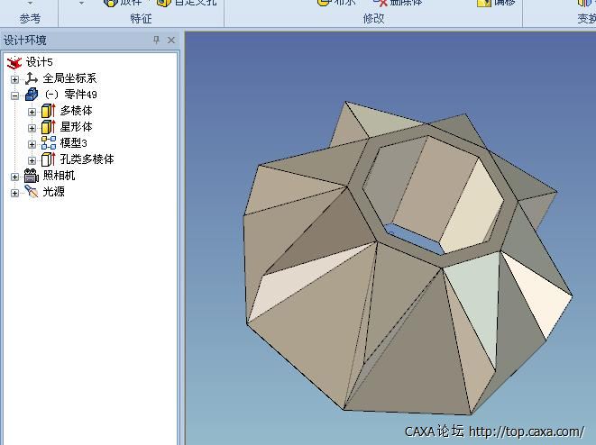Screen dimensions: 596x445
Task: Click the 设计5 root design icon
Action: pyautogui.click(x=14, y=62)
